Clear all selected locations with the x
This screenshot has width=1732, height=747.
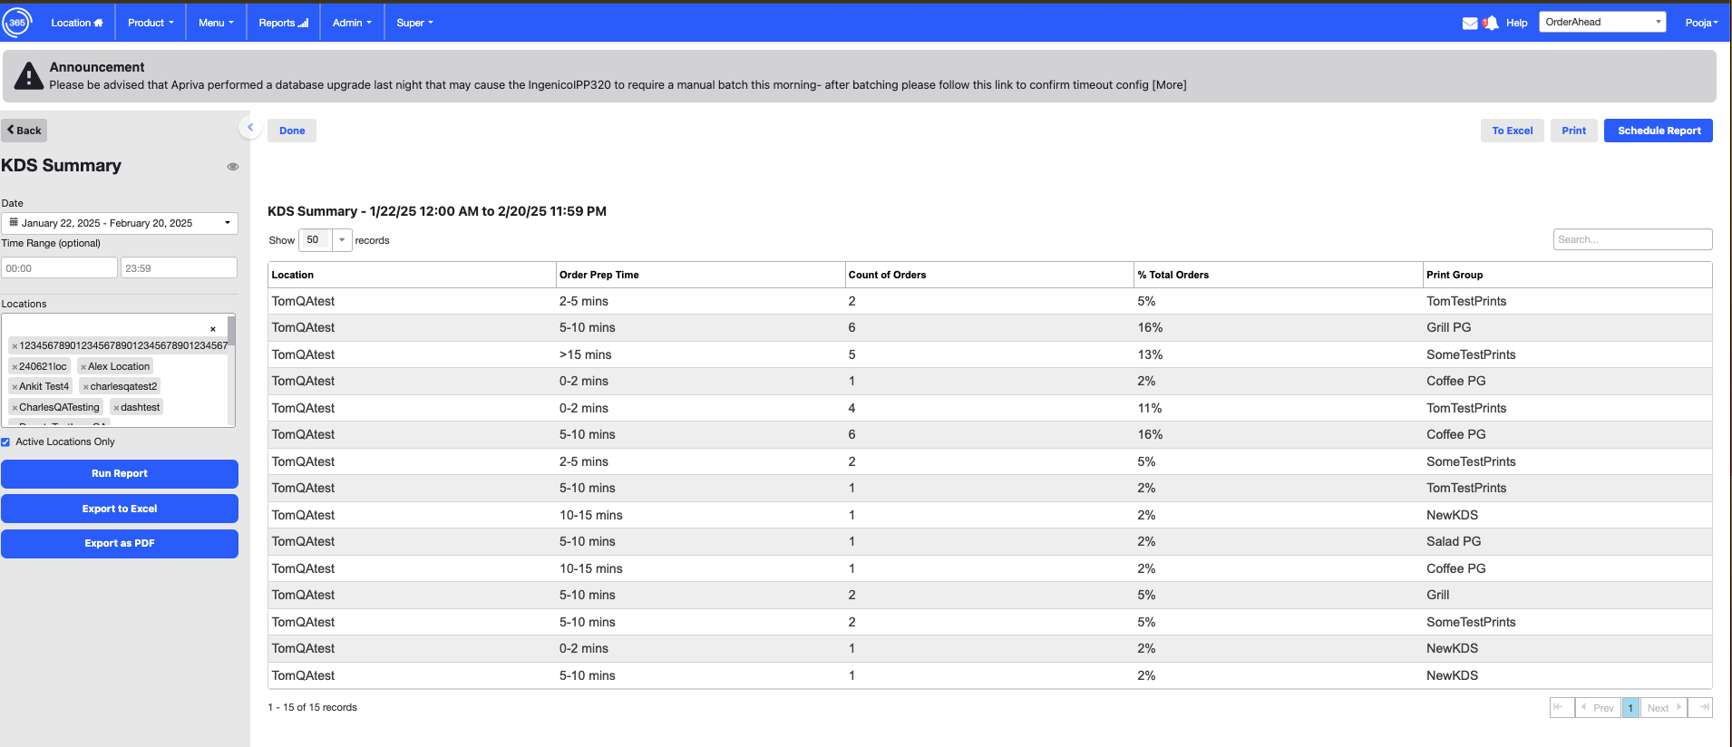tap(213, 329)
